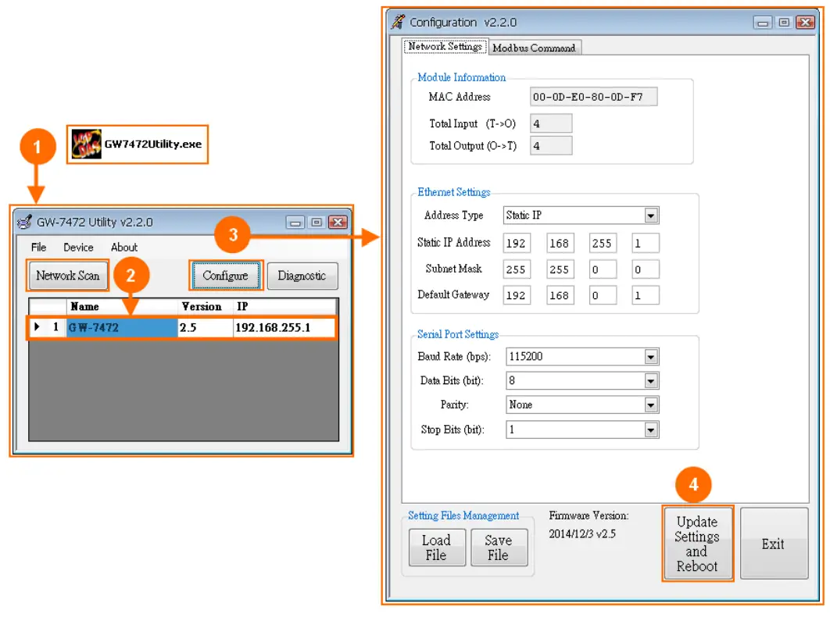The image size is (830, 617).
Task: Click the Load File button
Action: (x=436, y=547)
